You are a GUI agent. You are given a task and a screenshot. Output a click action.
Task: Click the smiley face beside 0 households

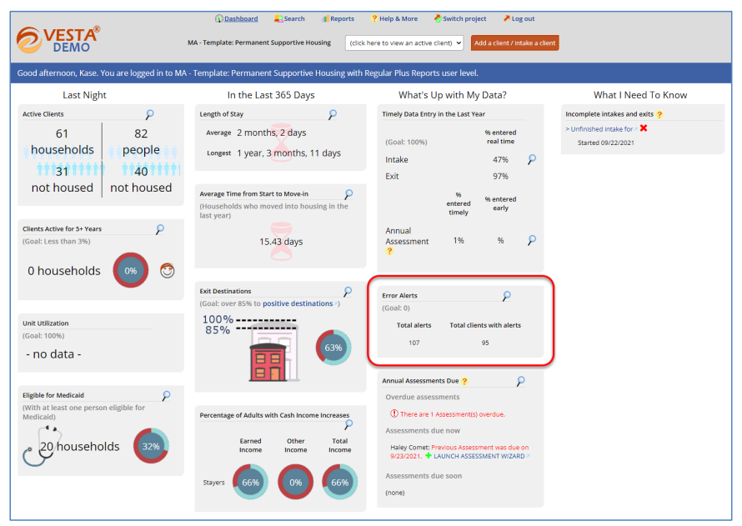coord(168,270)
